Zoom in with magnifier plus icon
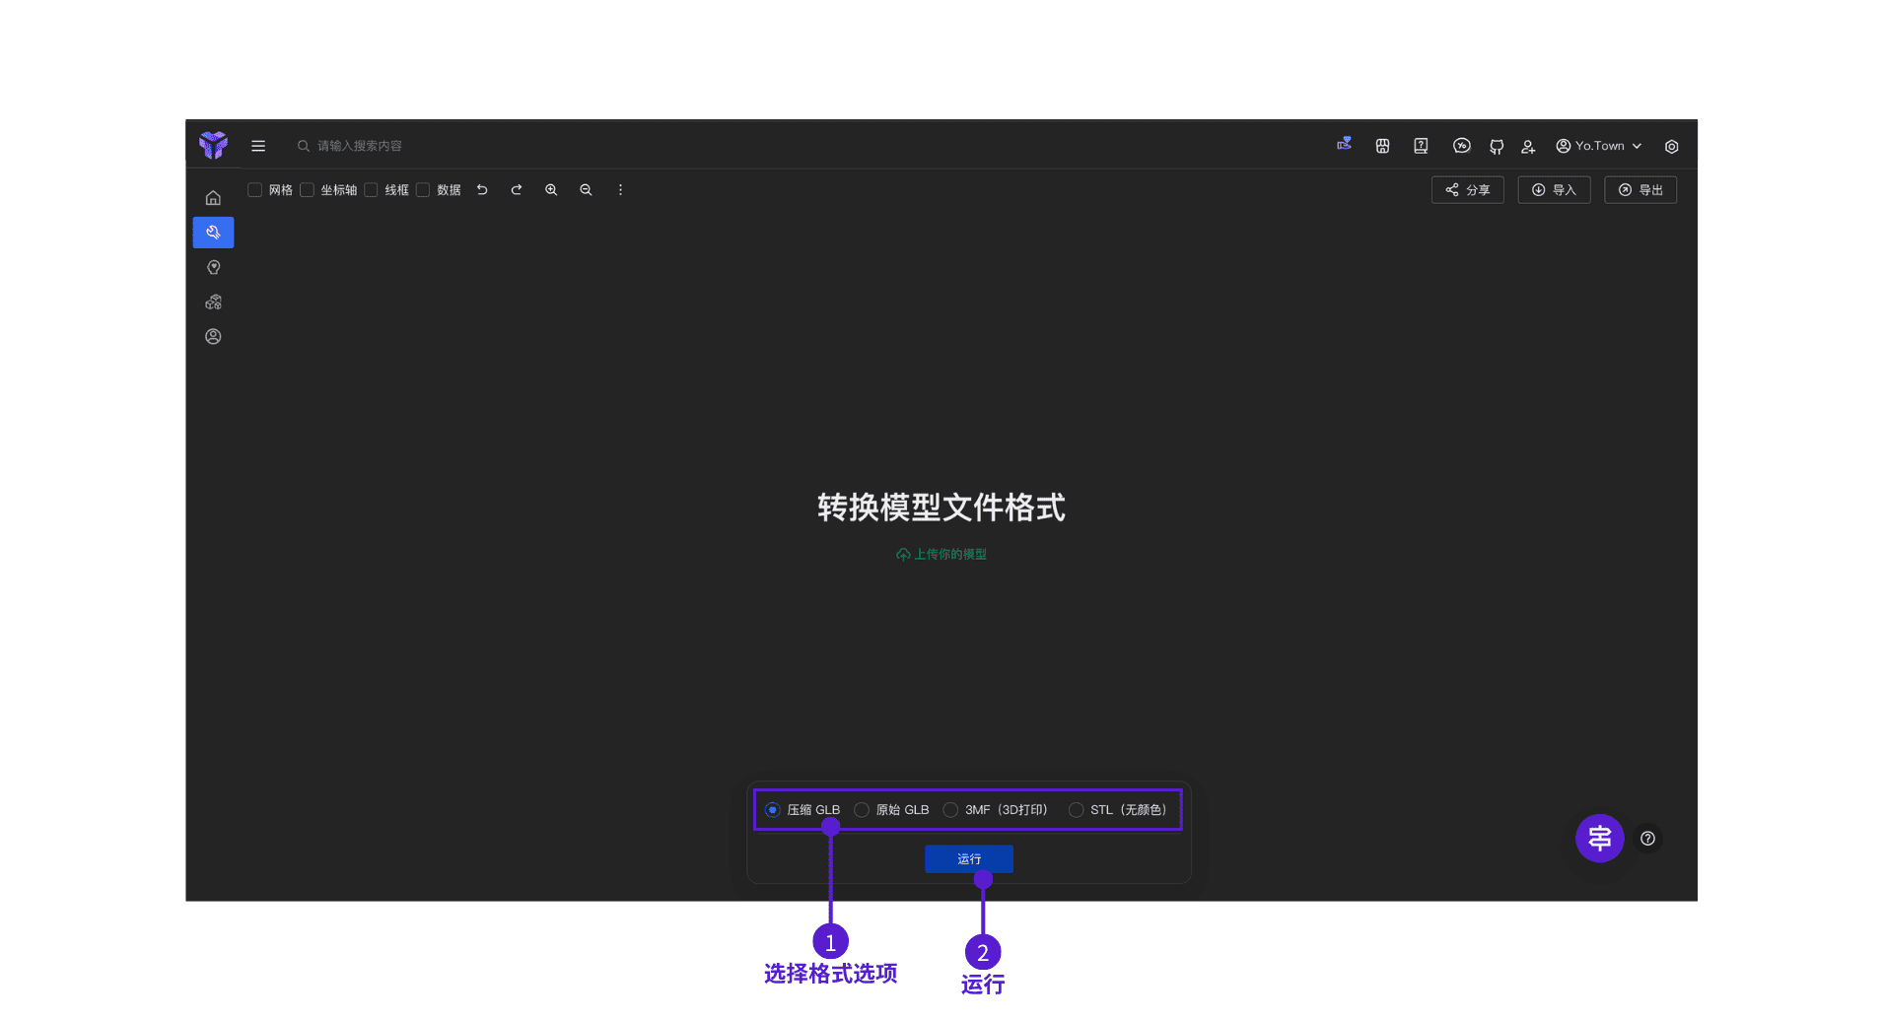 point(551,190)
